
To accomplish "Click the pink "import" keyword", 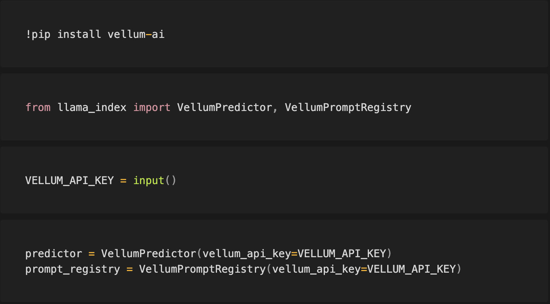I will coord(152,108).
